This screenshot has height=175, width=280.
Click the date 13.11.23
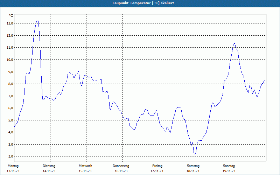13,171
